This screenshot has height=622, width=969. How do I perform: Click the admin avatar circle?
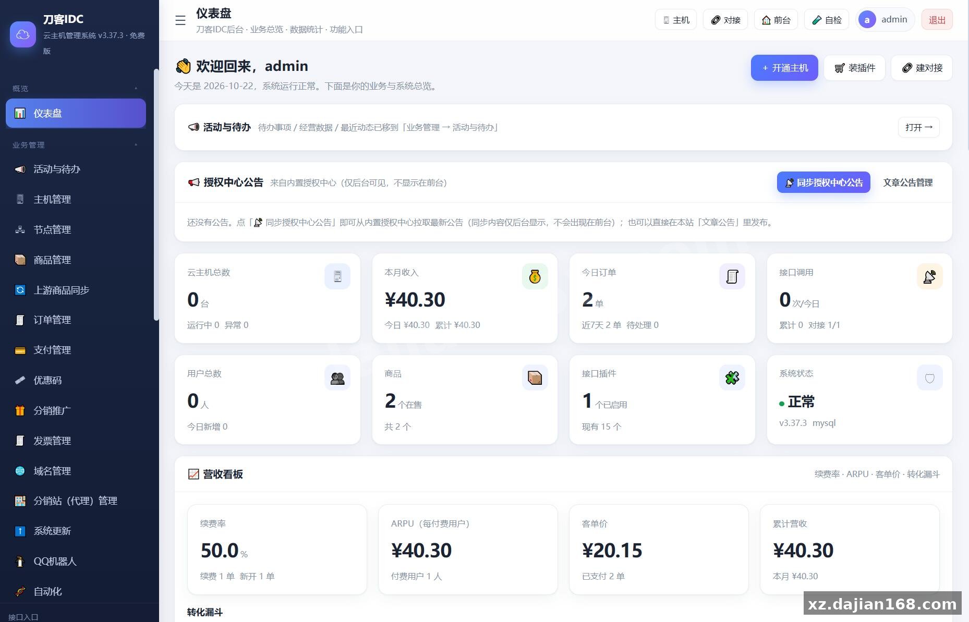(x=867, y=20)
